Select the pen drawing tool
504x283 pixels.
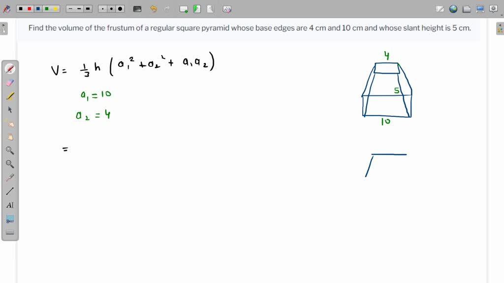[9, 68]
